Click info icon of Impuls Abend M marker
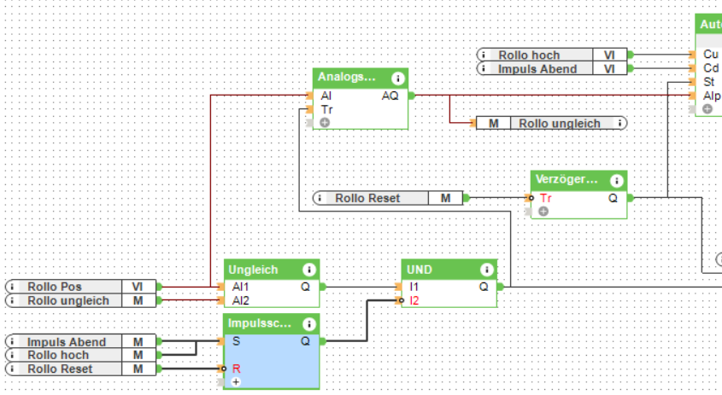This screenshot has width=722, height=395. coord(12,341)
